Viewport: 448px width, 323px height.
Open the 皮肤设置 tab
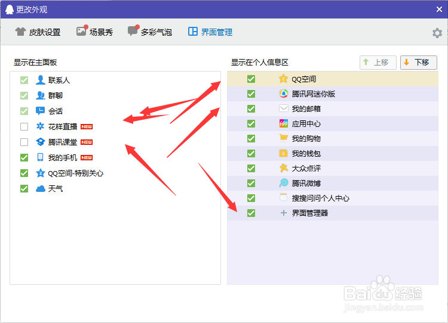pos(38,32)
